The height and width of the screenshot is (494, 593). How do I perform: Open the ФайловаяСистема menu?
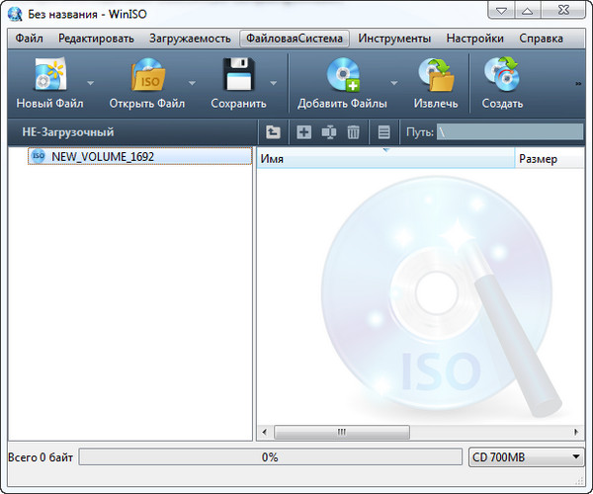(295, 39)
